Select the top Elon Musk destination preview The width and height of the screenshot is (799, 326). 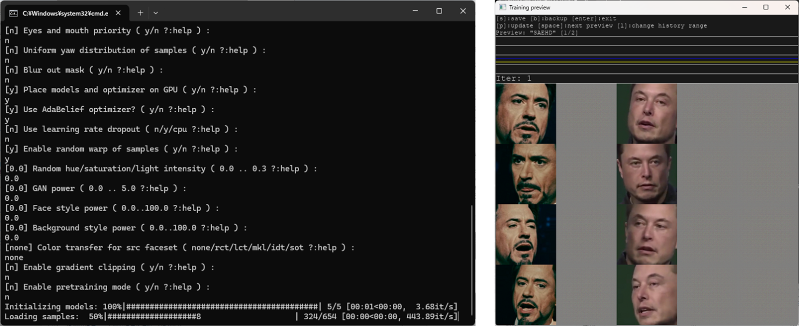[647, 112]
